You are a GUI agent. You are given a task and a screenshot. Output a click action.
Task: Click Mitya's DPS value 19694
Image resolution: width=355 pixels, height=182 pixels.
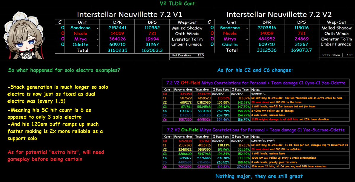(x=152, y=39)
